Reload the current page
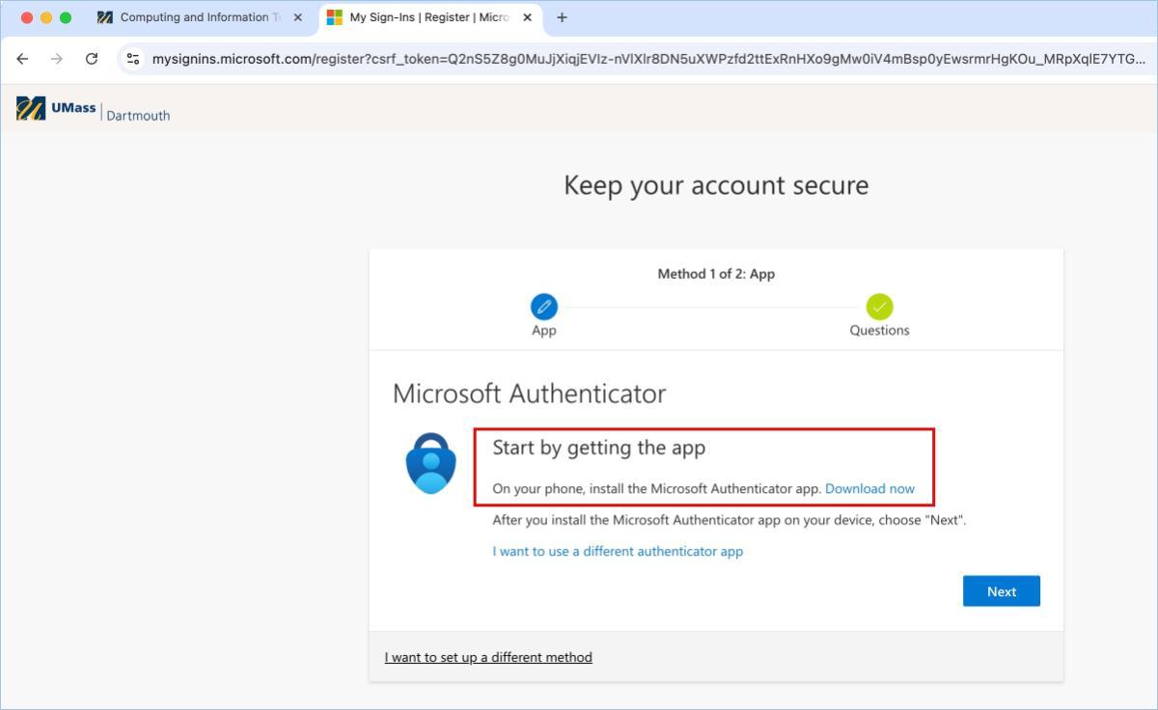Viewport: 1158px width, 710px height. [92, 59]
